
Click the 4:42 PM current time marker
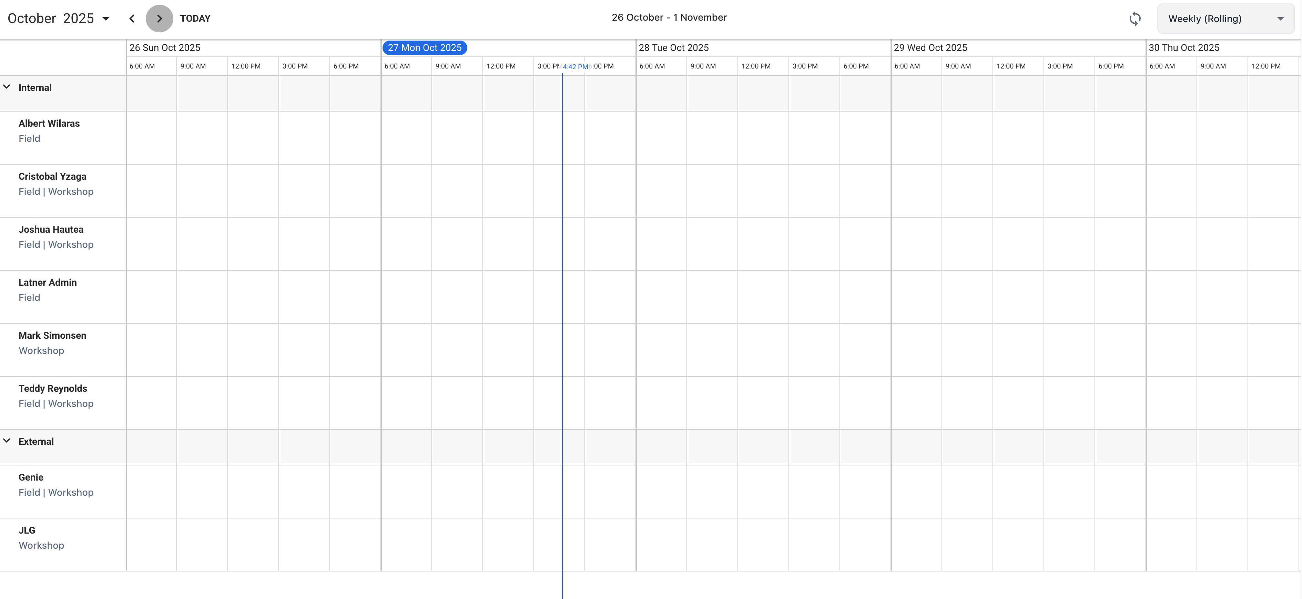point(575,67)
